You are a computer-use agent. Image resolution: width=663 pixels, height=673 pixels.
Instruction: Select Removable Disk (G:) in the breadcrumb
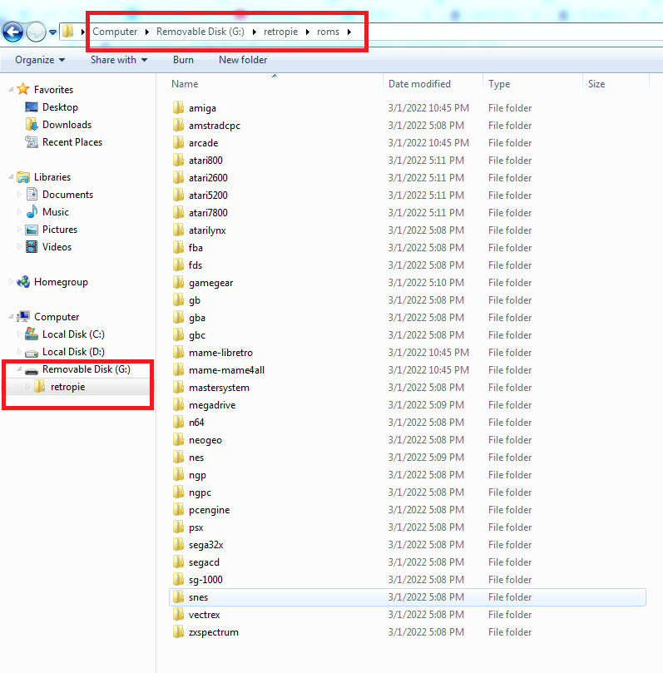[200, 32]
